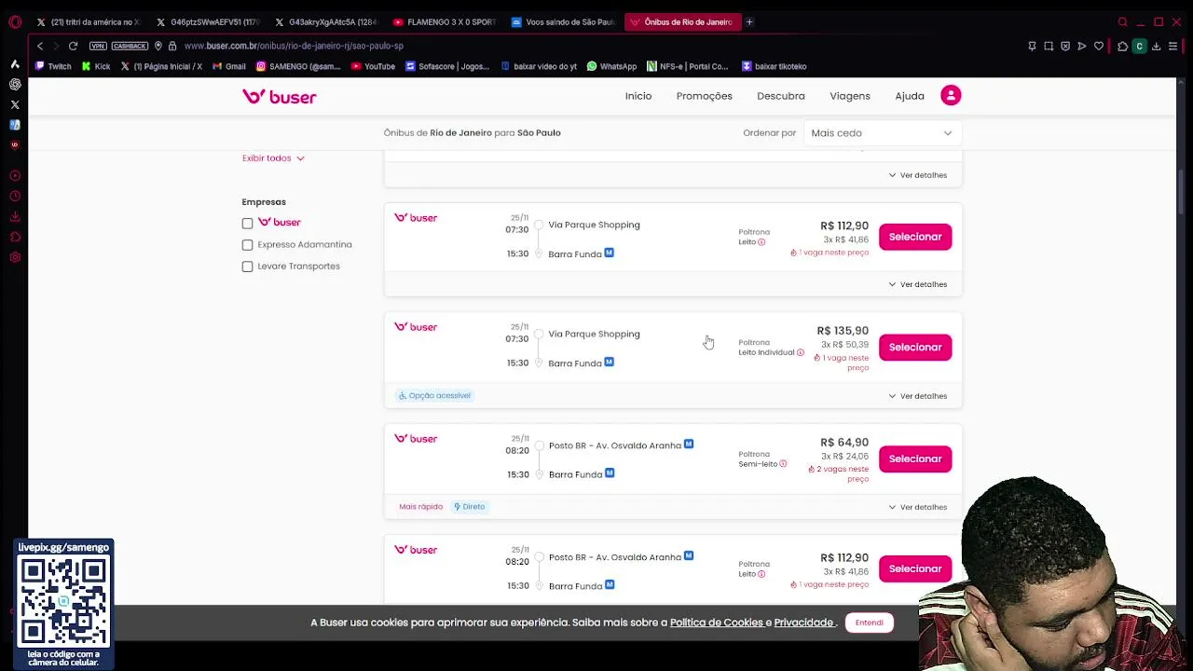Open the sidebar history clock icon
The width and height of the screenshot is (1193, 671).
[x=15, y=196]
